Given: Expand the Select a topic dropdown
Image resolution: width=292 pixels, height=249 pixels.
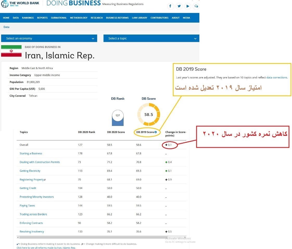Looking at the screenshot, I should point(151,38).
